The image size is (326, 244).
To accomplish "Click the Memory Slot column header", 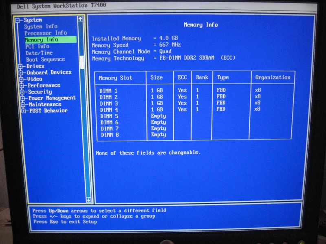I will [x=115, y=78].
